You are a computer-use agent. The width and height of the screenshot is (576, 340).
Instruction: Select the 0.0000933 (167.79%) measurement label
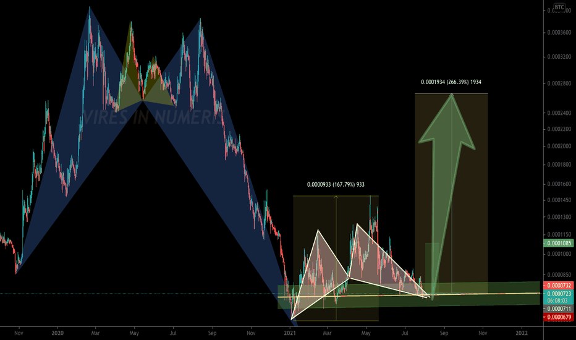click(336, 184)
